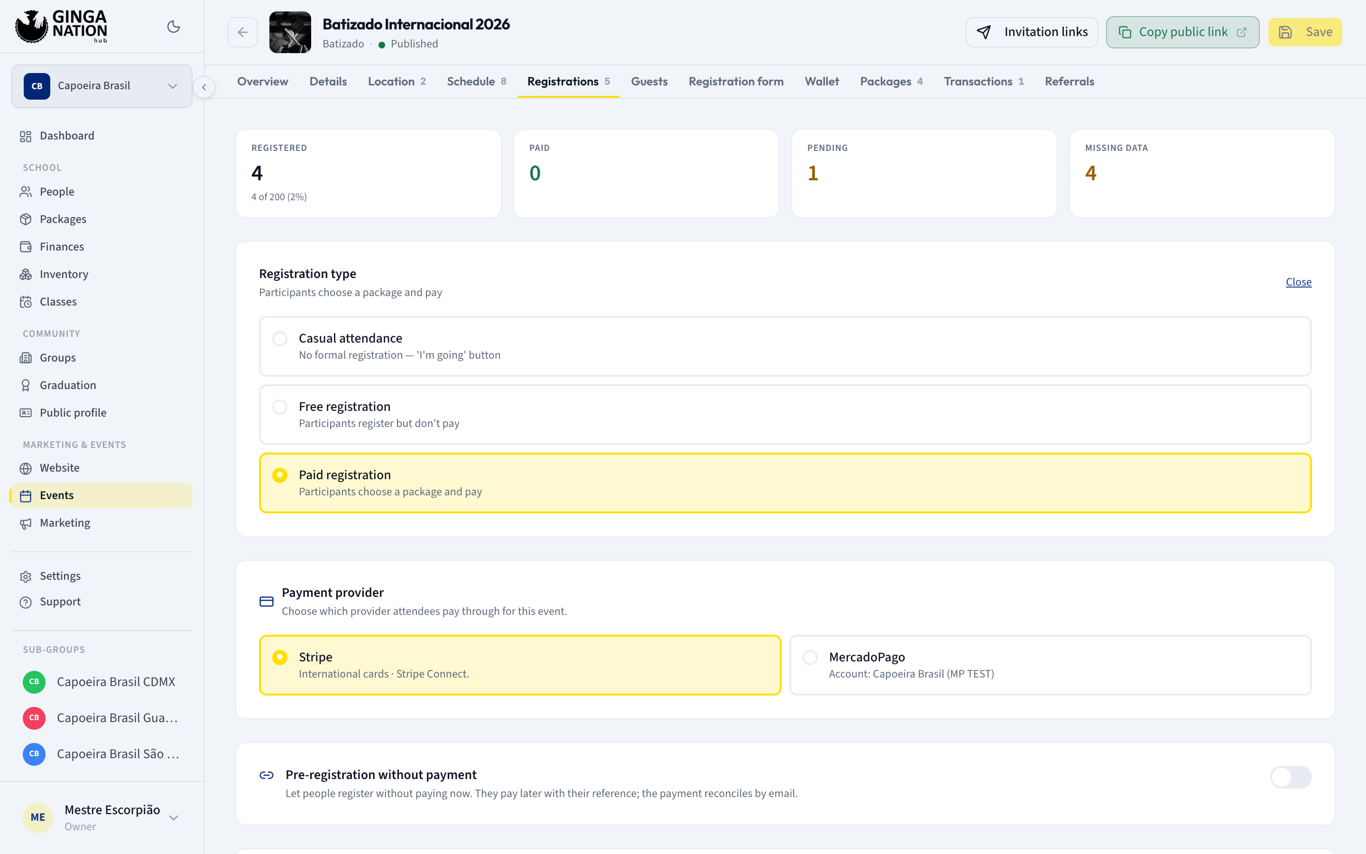Copy the public link
The height and width of the screenshot is (854, 1366).
tap(1182, 32)
